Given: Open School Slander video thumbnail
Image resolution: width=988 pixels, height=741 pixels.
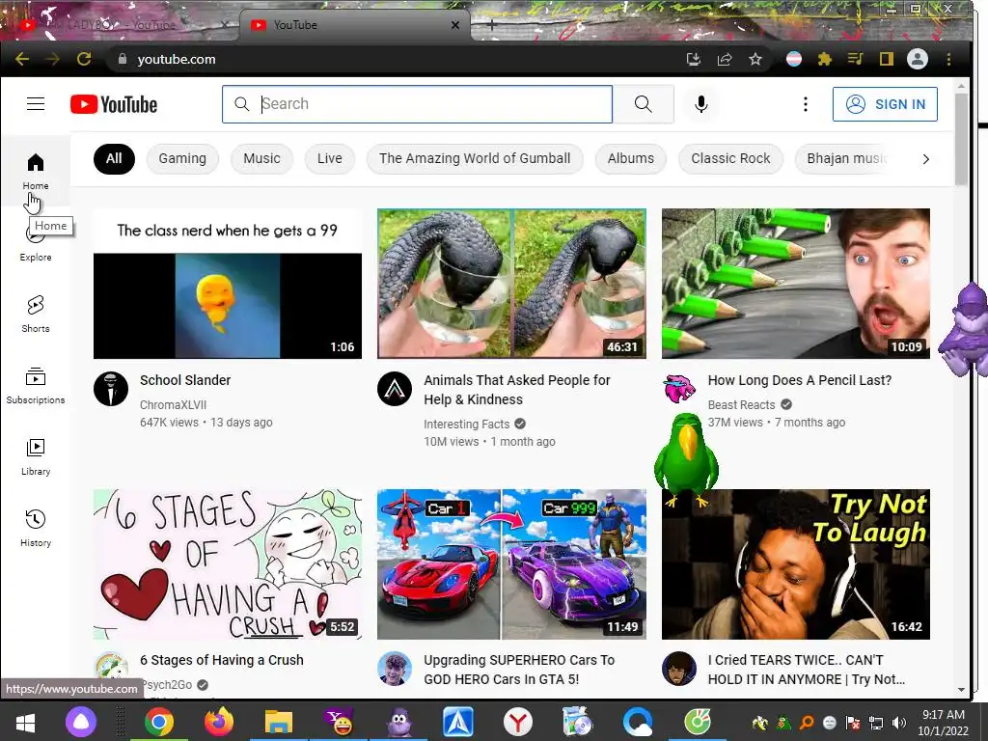Looking at the screenshot, I should tap(228, 284).
